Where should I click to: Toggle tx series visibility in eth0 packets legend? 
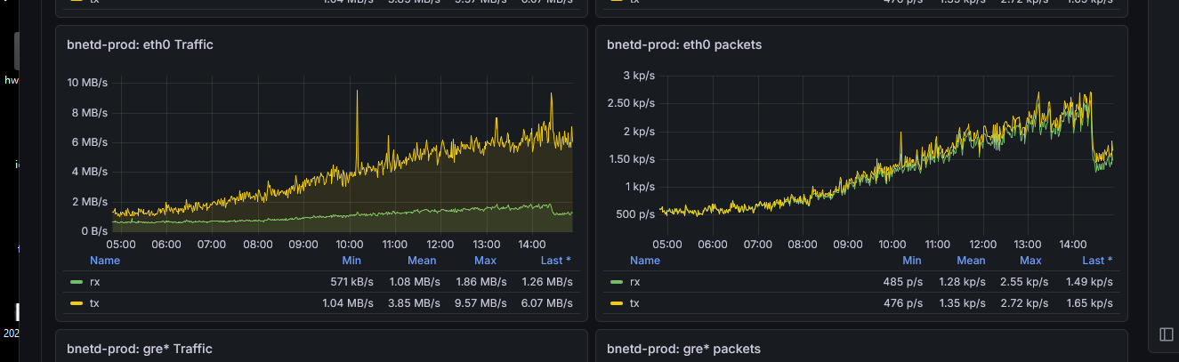pos(634,303)
